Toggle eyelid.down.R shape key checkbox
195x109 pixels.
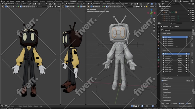coord(186,69)
